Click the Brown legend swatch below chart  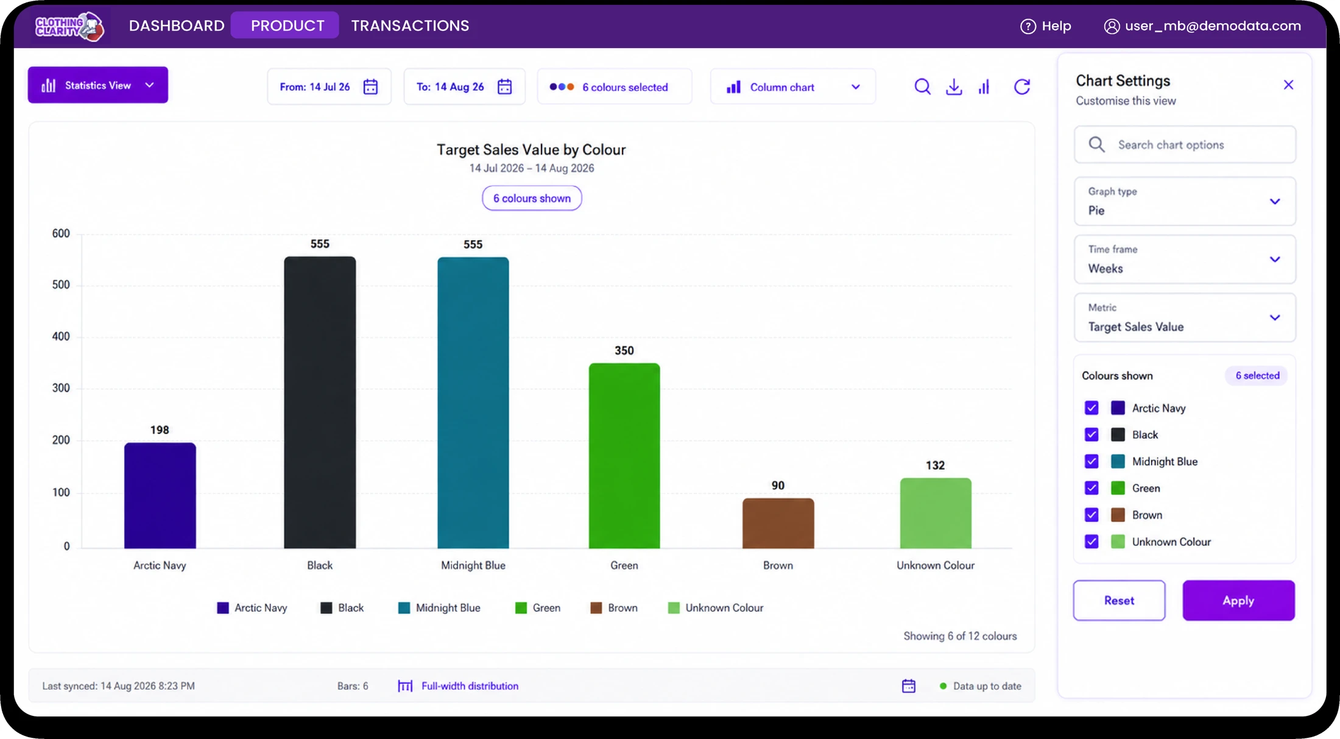pyautogui.click(x=596, y=608)
